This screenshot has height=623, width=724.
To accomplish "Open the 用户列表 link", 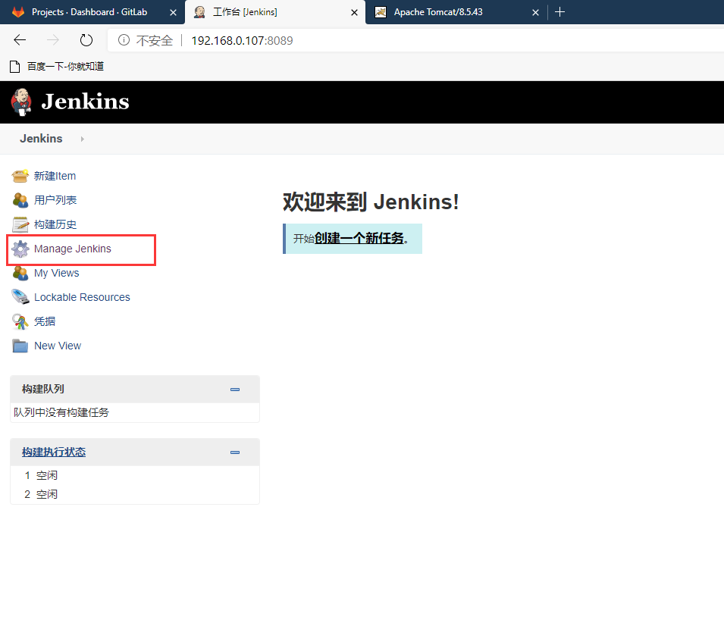I will (x=55, y=200).
